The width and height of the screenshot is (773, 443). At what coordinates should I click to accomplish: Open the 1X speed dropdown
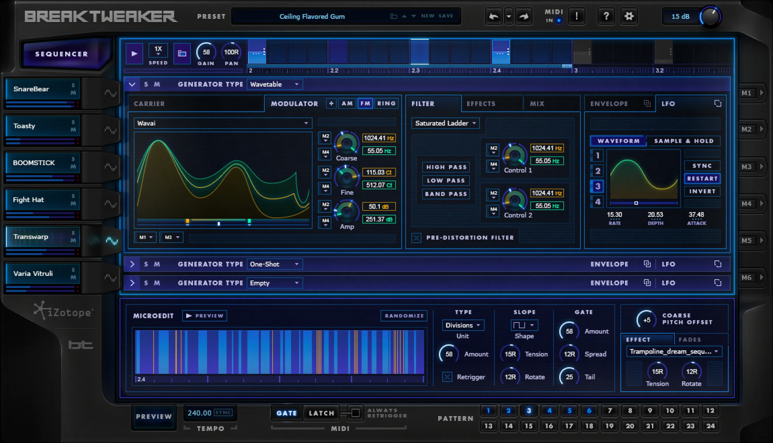[158, 50]
